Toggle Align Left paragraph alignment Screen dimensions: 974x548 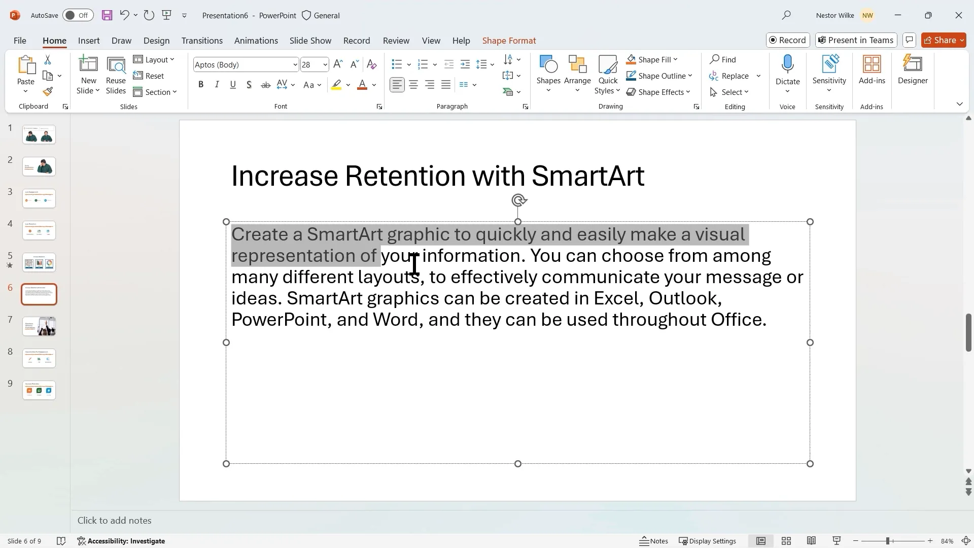click(397, 85)
